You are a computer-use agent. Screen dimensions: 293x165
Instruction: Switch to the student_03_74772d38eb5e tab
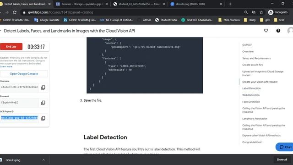coord(139,4)
